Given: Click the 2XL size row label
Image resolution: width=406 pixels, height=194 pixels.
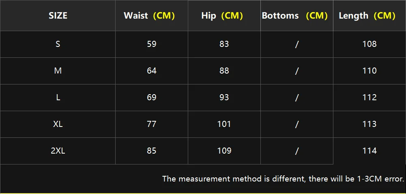Looking at the screenshot, I should [x=58, y=151].
